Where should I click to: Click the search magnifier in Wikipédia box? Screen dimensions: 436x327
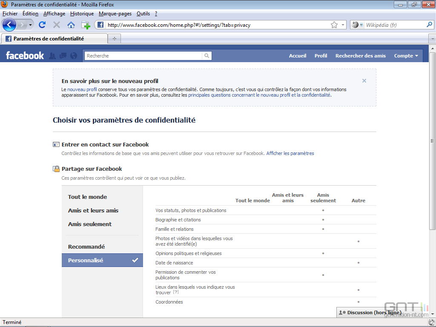point(429,25)
